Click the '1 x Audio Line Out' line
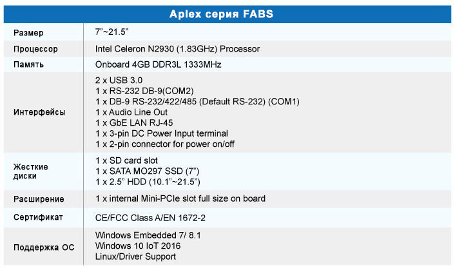The width and height of the screenshot is (455, 270). coord(131,112)
